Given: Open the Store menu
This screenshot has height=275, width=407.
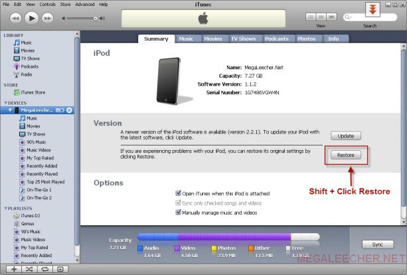Looking at the screenshot, I should pos(65,5).
